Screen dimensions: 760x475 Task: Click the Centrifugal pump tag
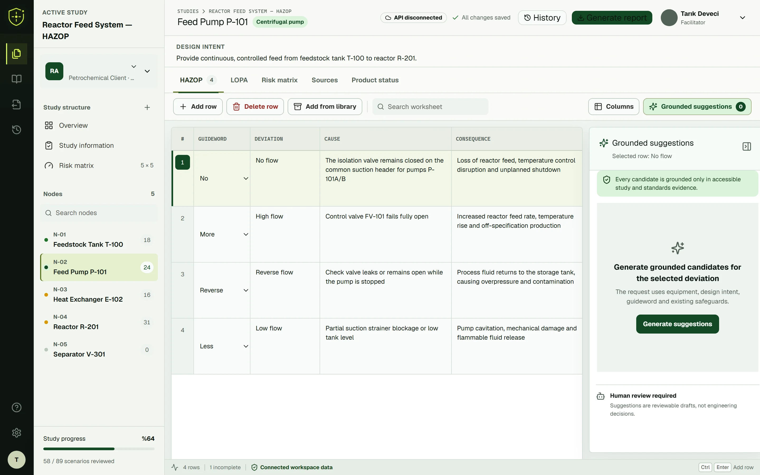tap(280, 22)
